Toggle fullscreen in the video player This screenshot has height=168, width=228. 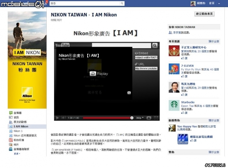[x=156, y=118]
